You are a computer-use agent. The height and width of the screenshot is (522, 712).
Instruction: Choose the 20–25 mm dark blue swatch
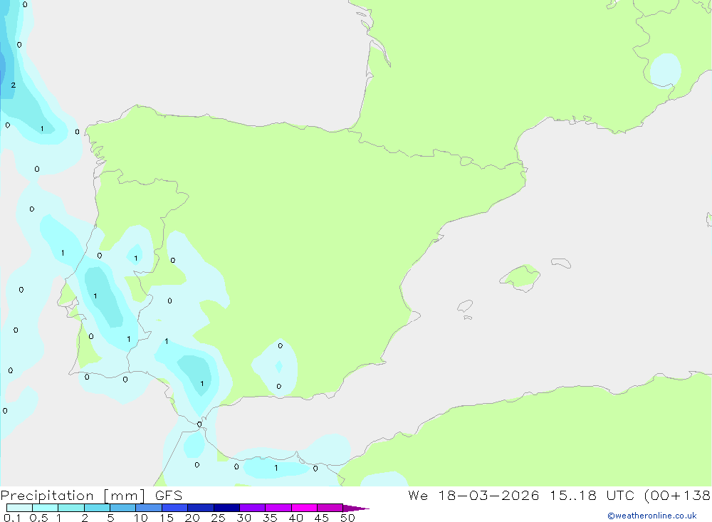201,508
